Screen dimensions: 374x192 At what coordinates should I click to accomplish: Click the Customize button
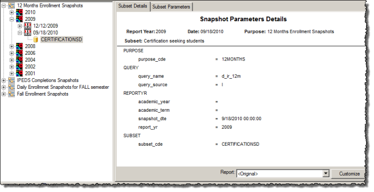tap(349, 174)
